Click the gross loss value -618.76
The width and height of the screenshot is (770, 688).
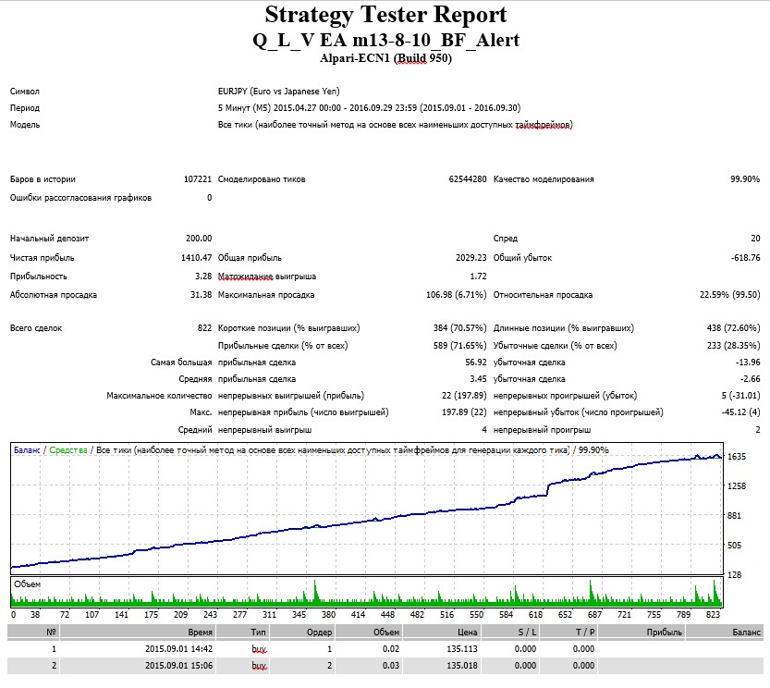pos(745,257)
